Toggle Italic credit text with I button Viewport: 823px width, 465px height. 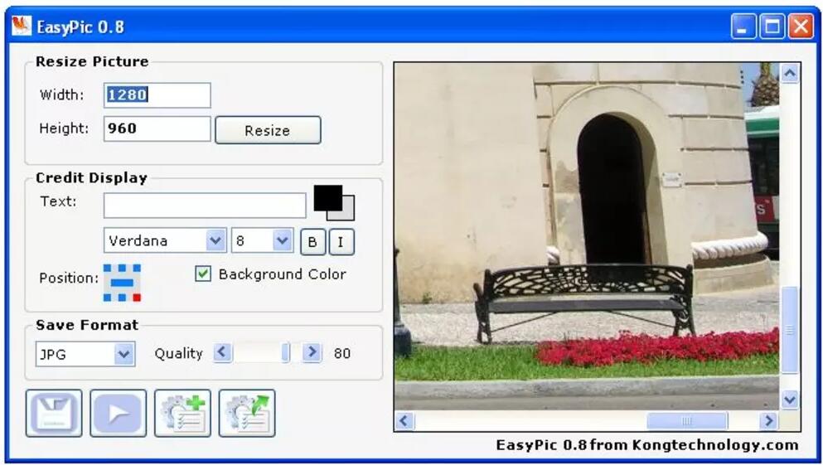pos(341,242)
